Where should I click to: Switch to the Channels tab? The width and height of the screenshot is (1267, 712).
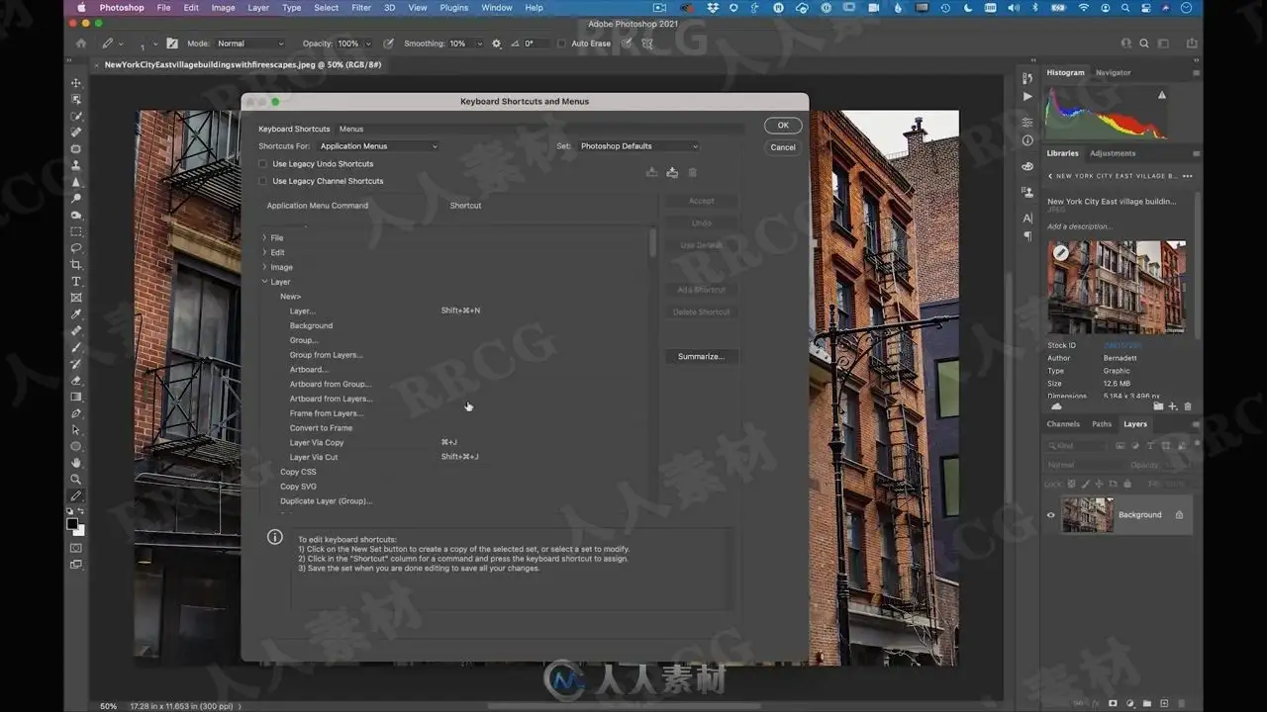tap(1063, 424)
